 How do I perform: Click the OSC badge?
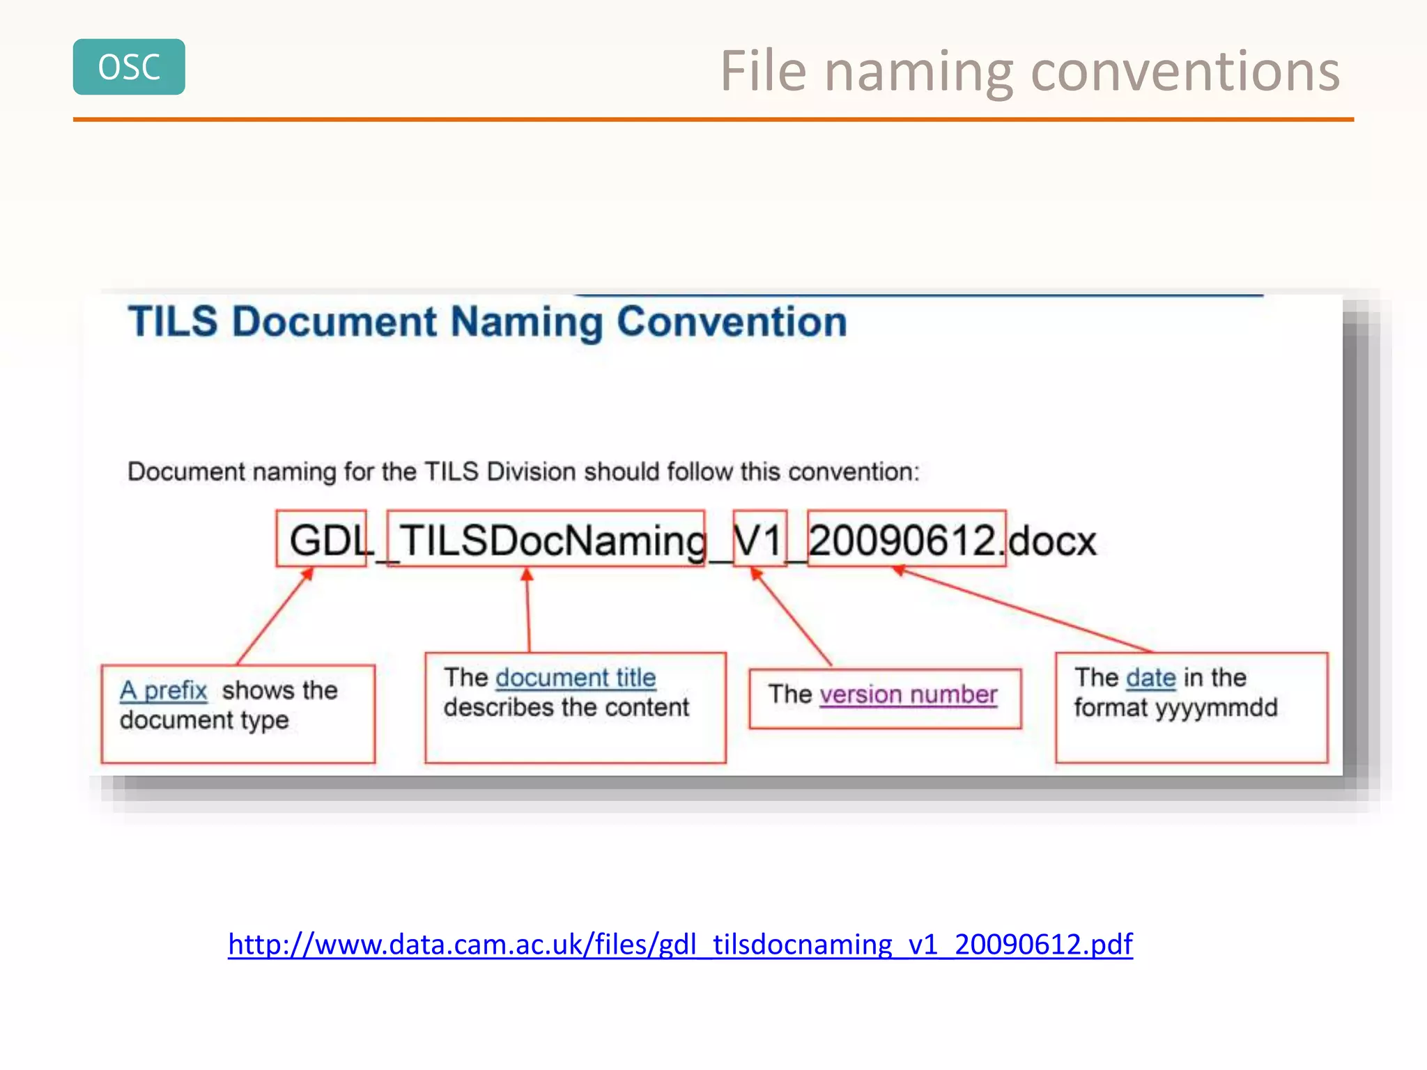(129, 67)
